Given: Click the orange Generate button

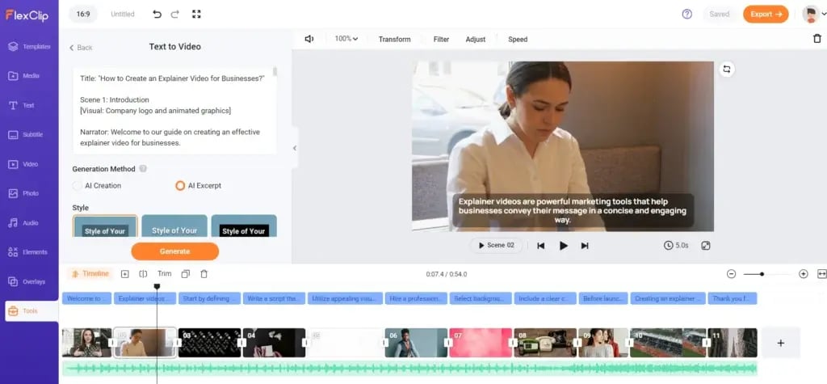Looking at the screenshot, I should coord(174,251).
